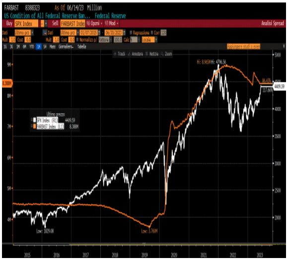
Task: Choose the Zoom magnifier tool
Action: click(166, 54)
